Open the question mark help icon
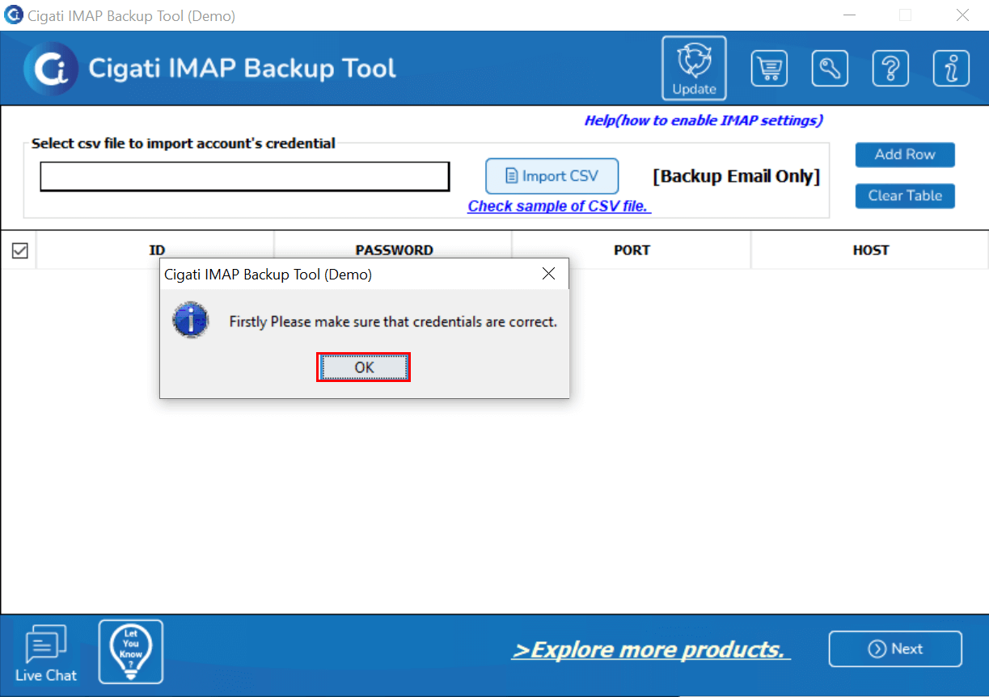 point(890,69)
